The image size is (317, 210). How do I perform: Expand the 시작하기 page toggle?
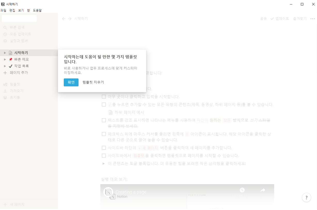(x=5, y=53)
